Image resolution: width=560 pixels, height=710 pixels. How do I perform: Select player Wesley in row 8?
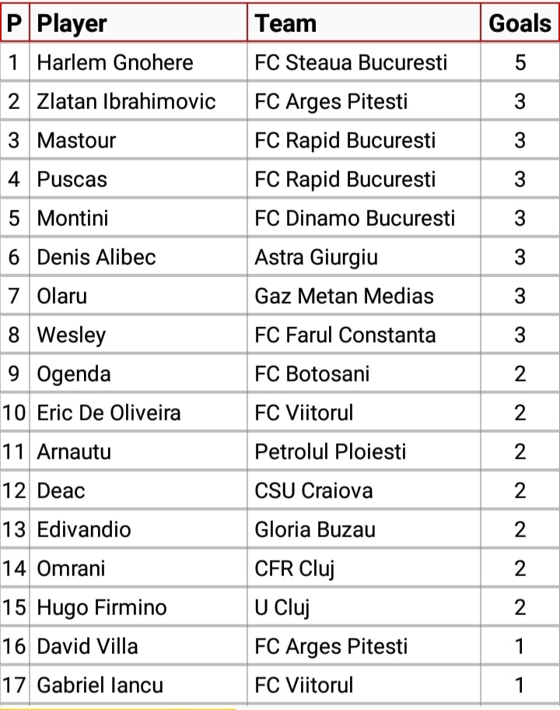click(72, 336)
